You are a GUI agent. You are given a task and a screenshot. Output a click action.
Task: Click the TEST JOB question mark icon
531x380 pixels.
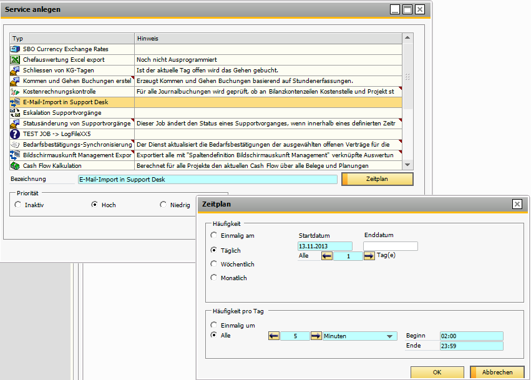[15, 134]
